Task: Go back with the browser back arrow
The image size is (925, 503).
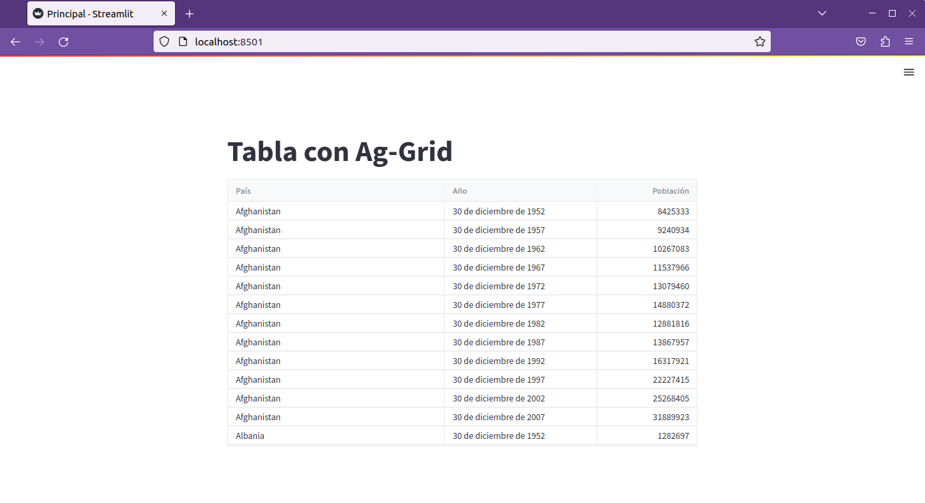Action: (x=15, y=41)
